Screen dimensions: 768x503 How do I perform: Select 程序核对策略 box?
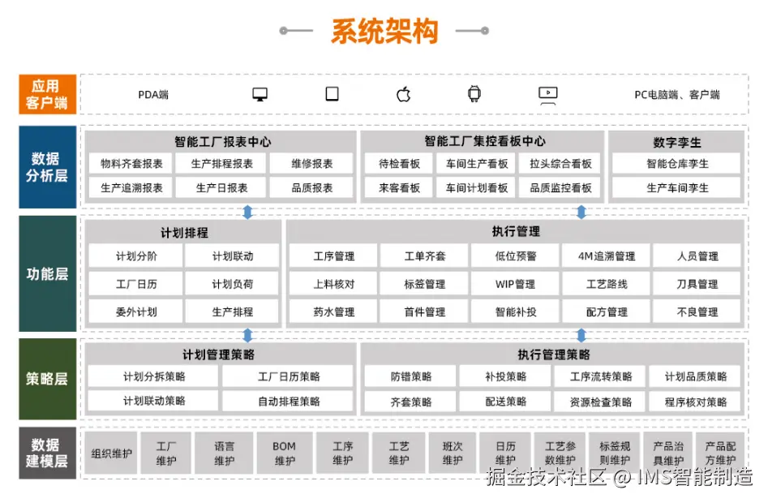click(x=696, y=402)
